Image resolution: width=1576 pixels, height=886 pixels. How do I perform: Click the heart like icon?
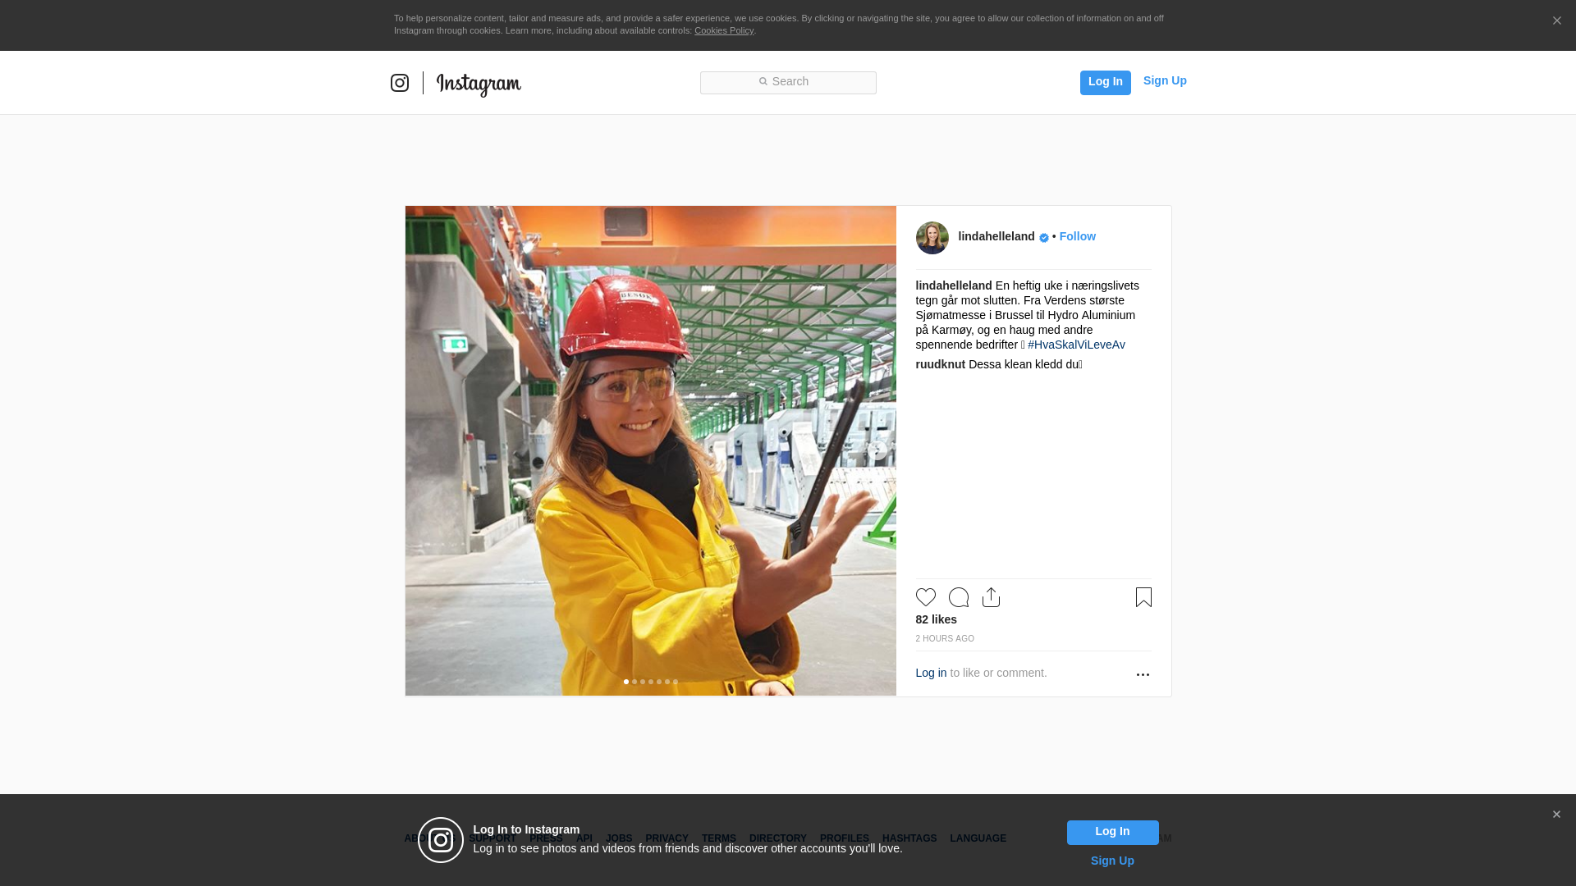click(x=925, y=597)
